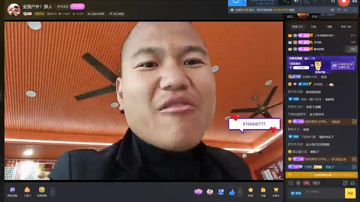The image size is (360, 202).
Task: Click the fourth badge icon in chat toolbar
Action: coord(316,183)
